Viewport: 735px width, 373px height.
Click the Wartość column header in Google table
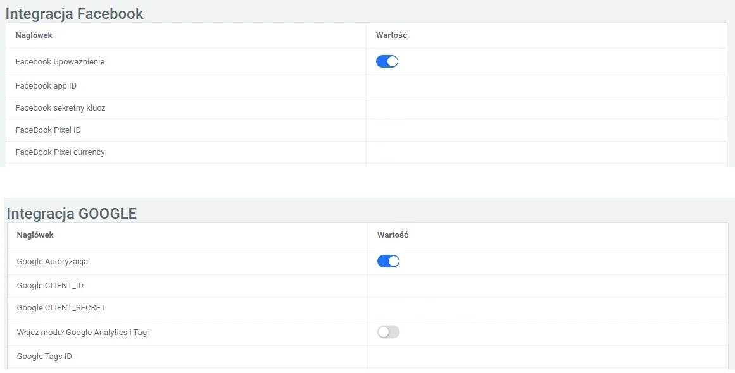pyautogui.click(x=393, y=235)
